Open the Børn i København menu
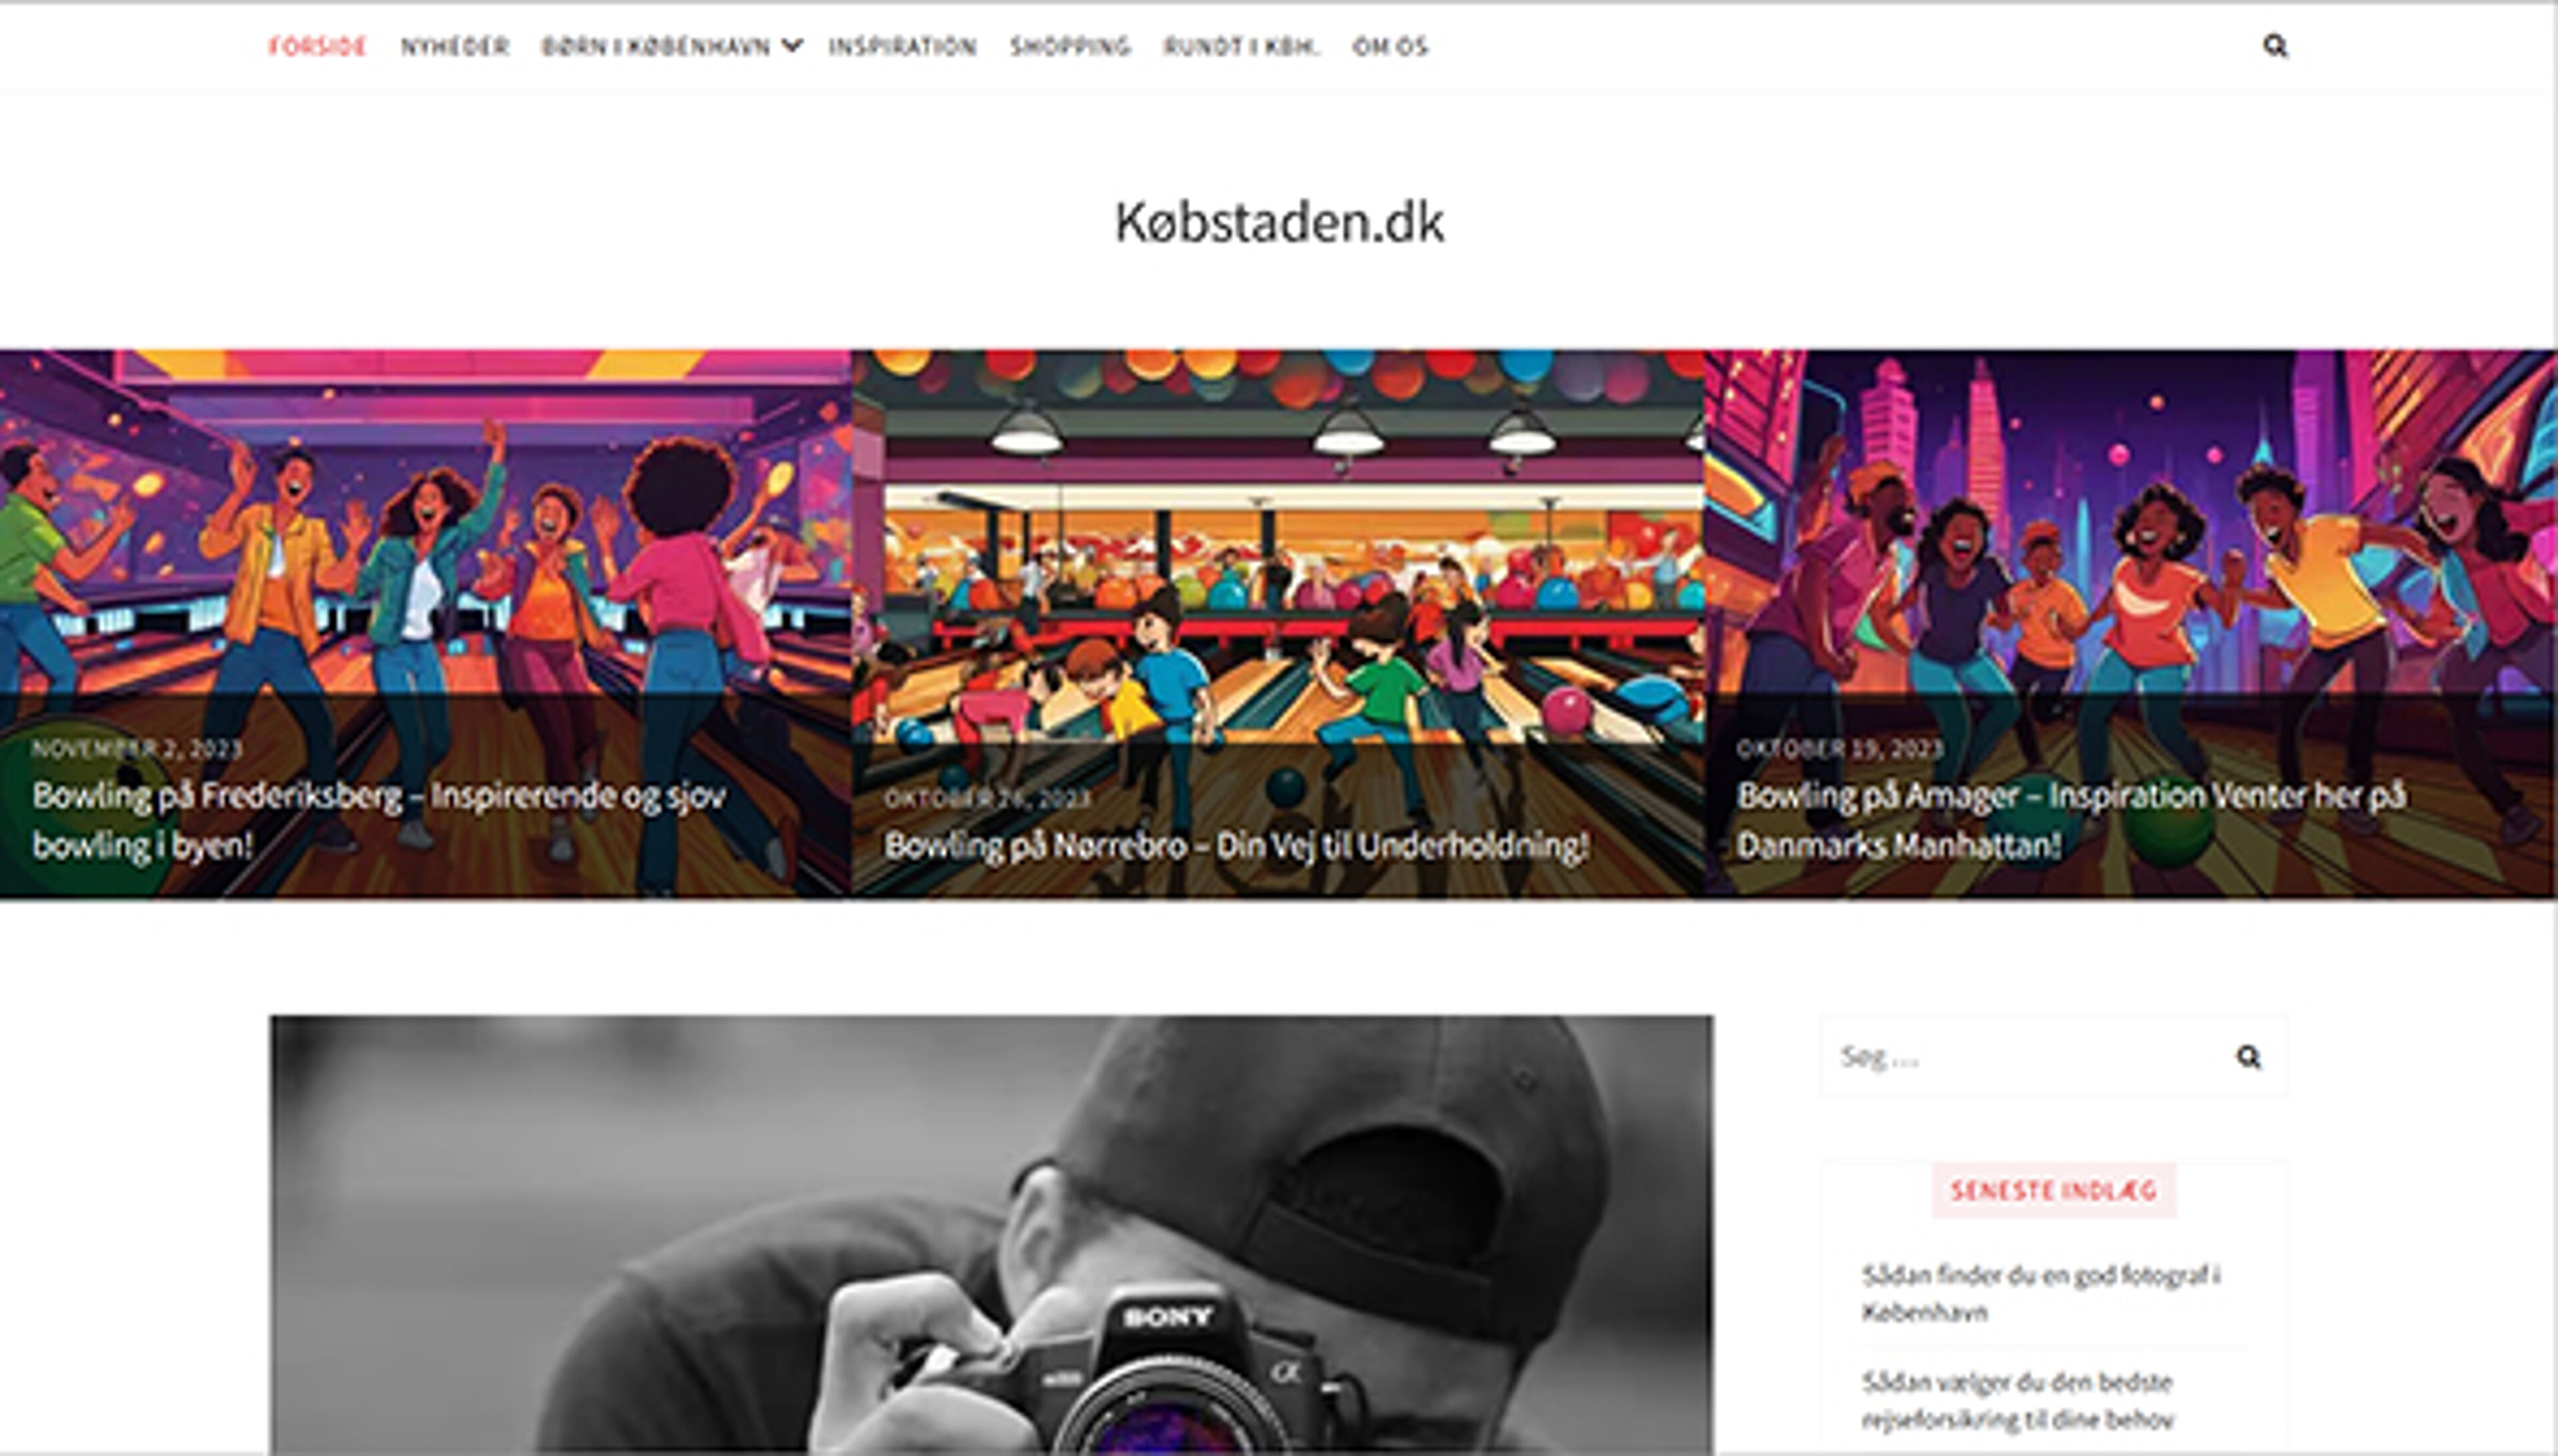 [656, 46]
